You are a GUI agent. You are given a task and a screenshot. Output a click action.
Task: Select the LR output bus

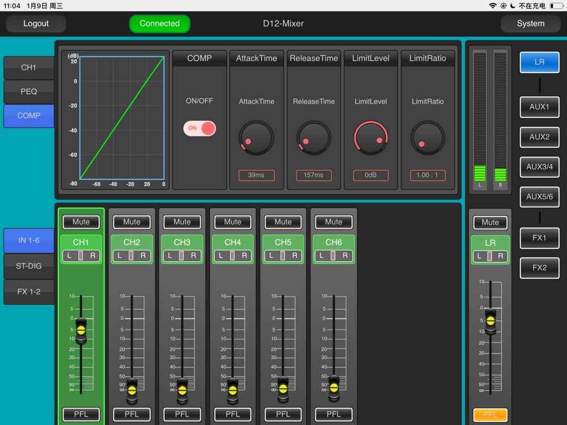click(x=539, y=62)
